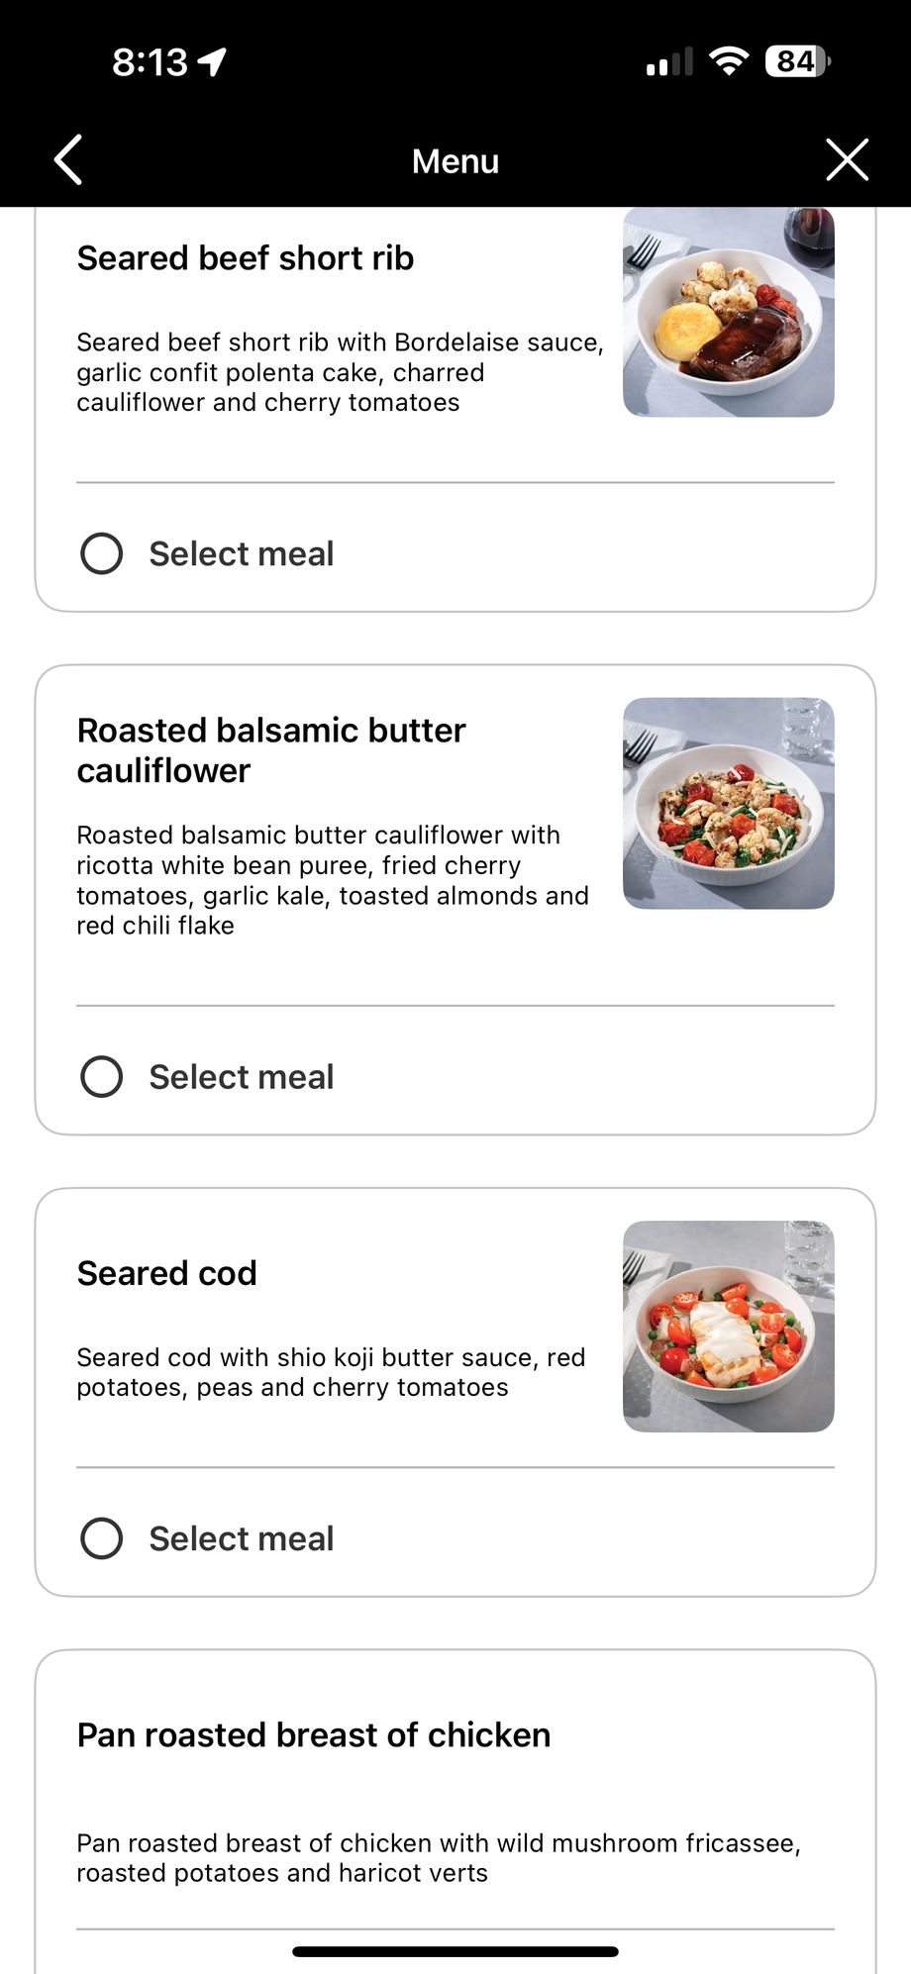Screen dimensions: 911x1974
Task: Tap the back arrow in header
Action: click(68, 160)
